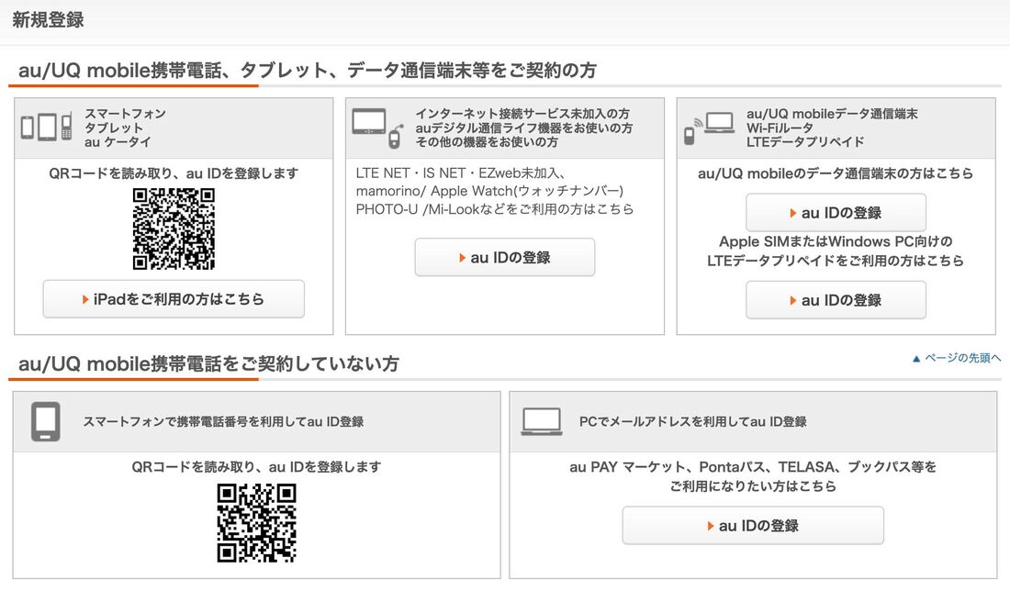The width and height of the screenshot is (1010, 591).
Task: Open the iPadをご利用の方はこちら button
Action: coord(174,299)
